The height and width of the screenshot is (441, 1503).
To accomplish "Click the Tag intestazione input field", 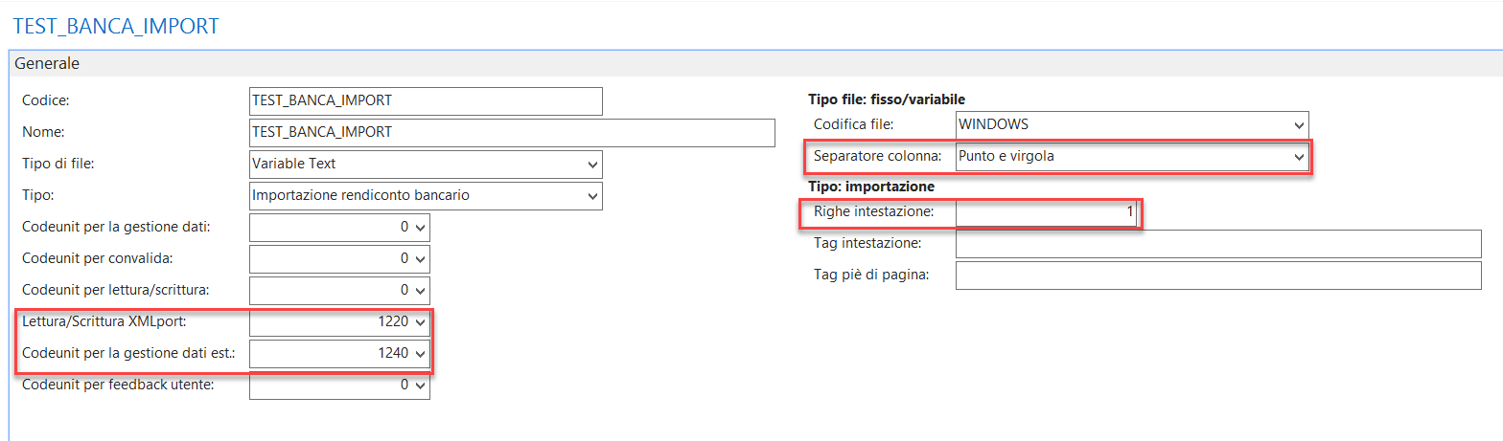I will [1218, 244].
